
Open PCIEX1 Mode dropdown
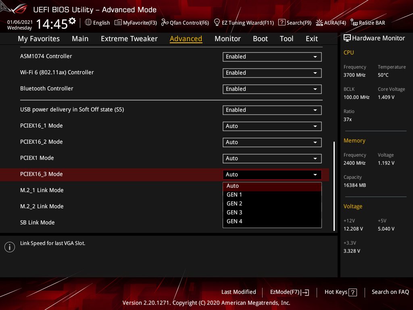[x=272, y=158]
